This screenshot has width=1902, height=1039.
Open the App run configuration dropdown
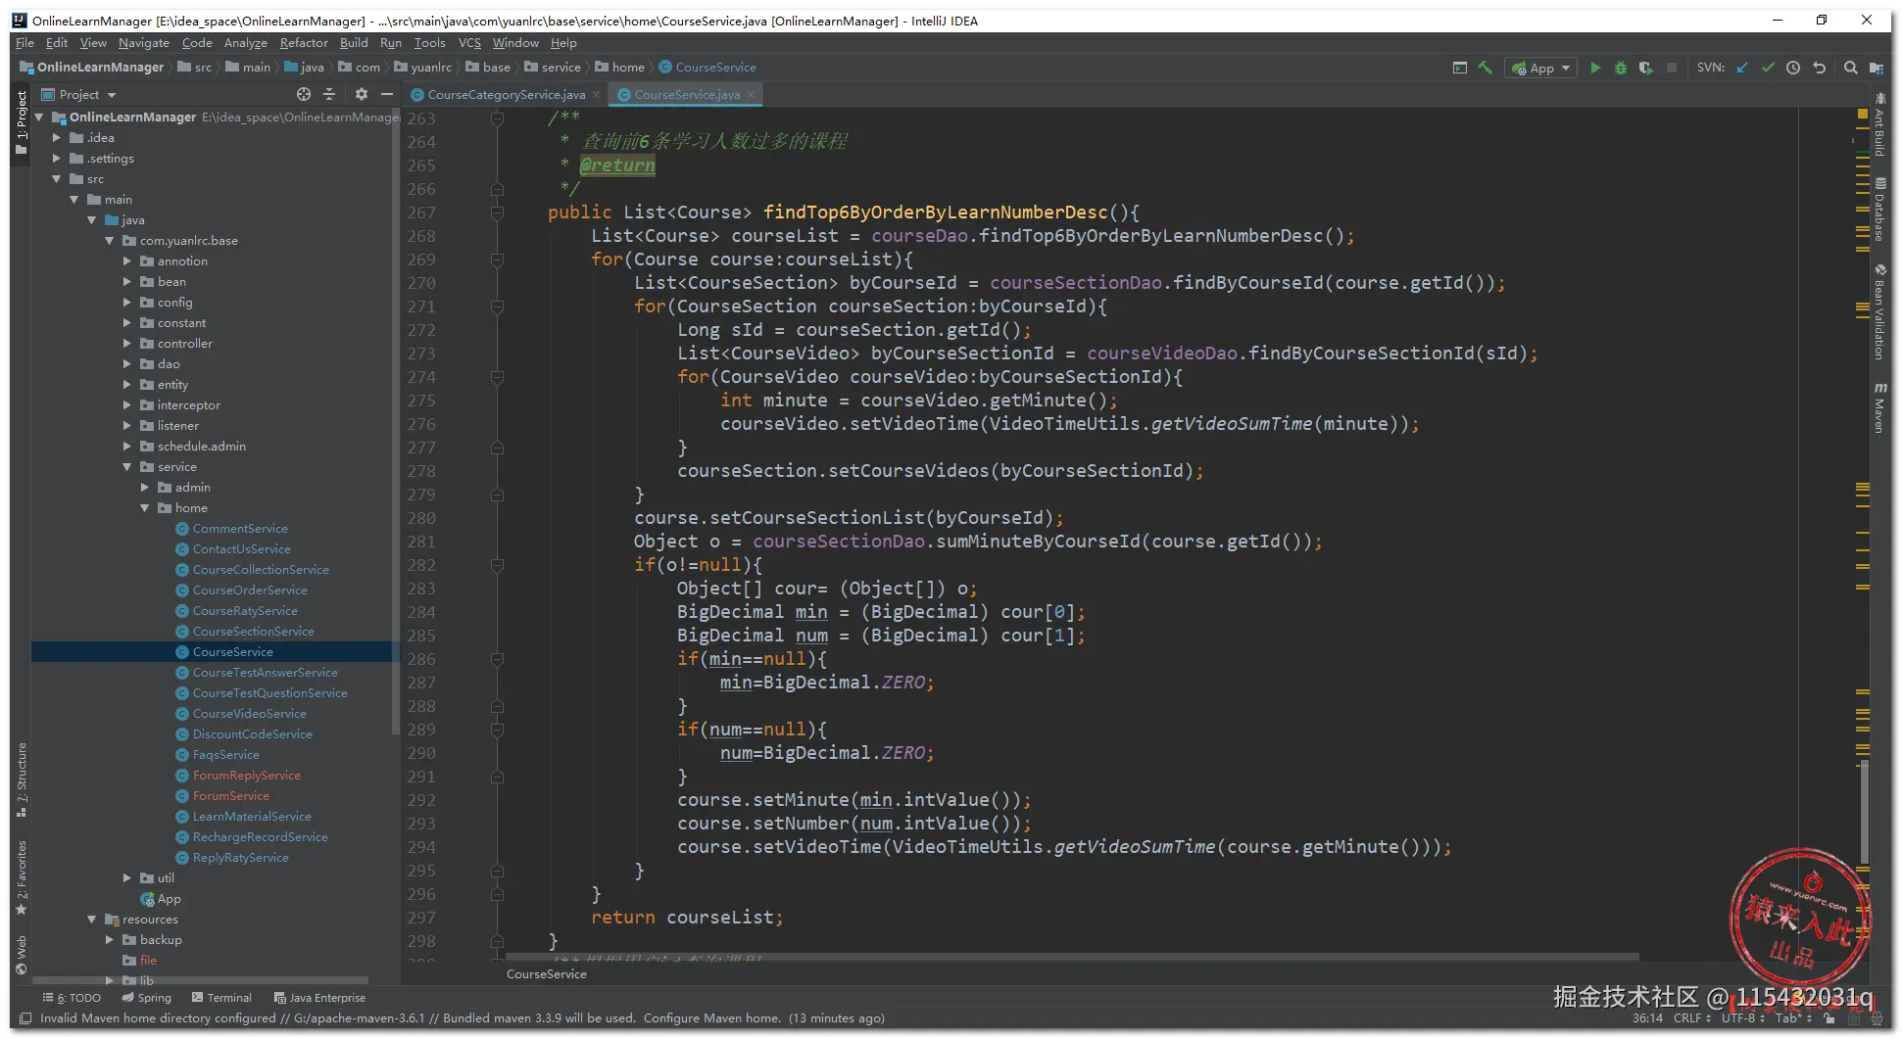click(x=1541, y=68)
